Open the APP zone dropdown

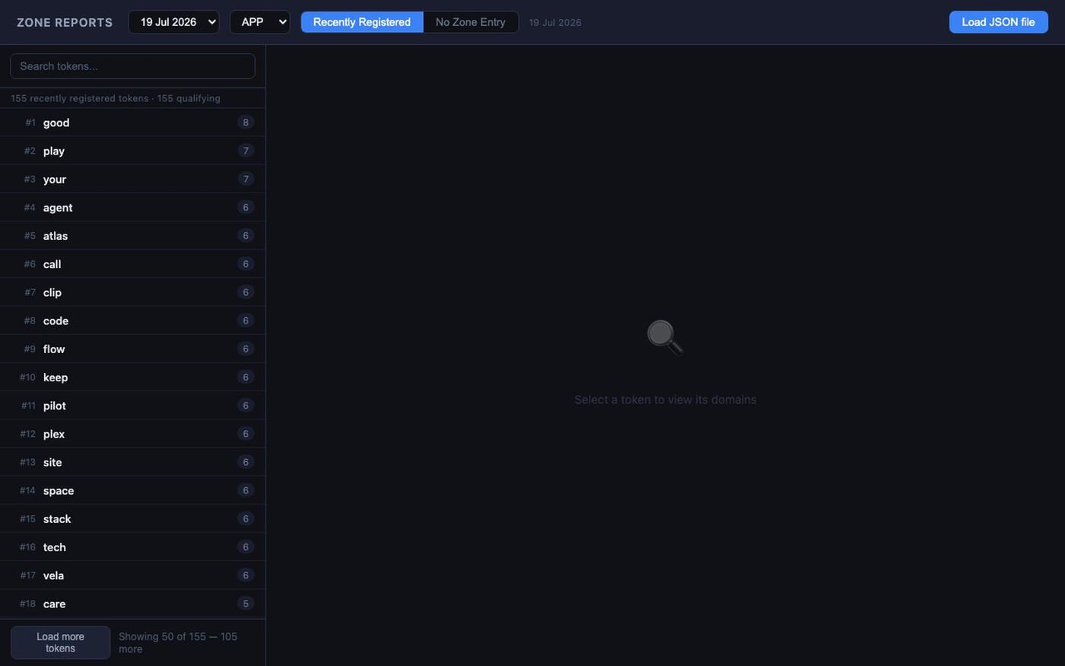(x=259, y=22)
